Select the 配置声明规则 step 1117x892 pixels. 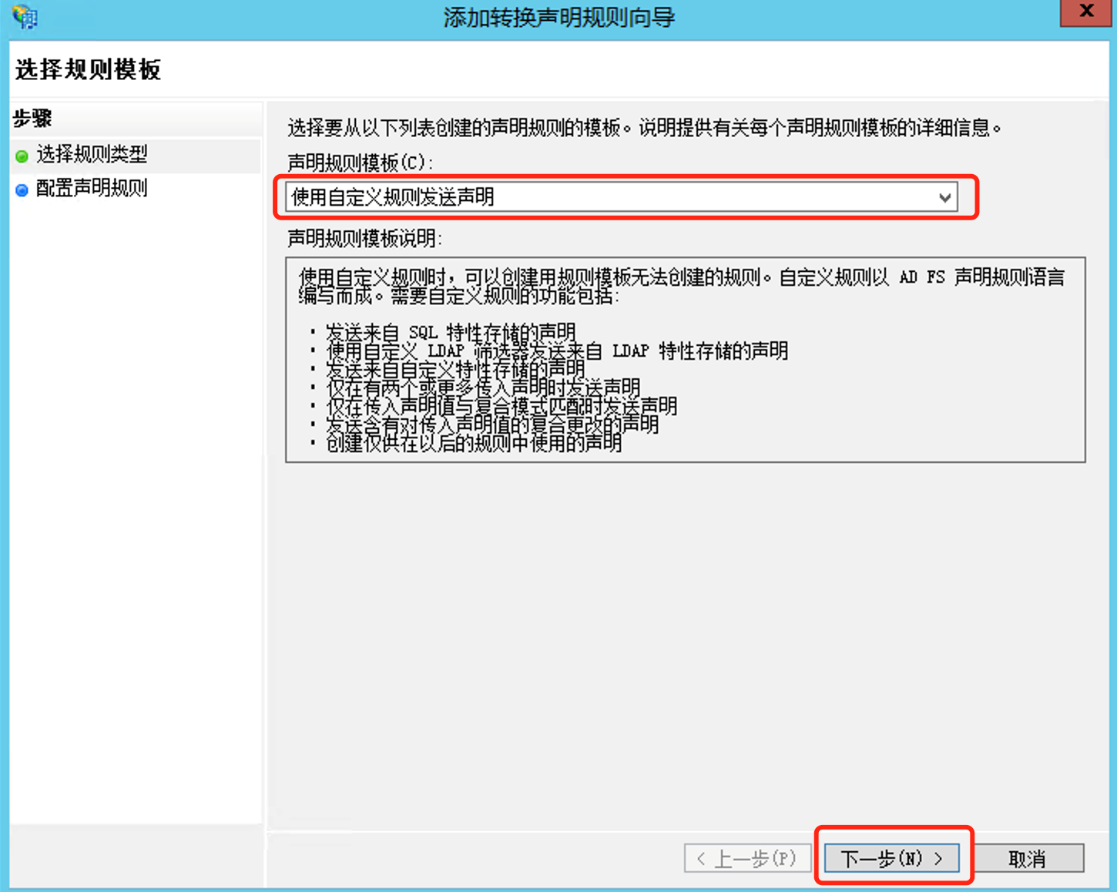pyautogui.click(x=92, y=189)
